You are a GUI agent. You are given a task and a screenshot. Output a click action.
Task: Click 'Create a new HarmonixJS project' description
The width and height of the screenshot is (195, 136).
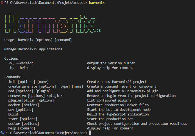[117, 82]
